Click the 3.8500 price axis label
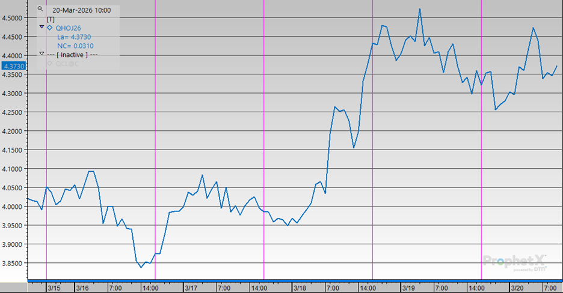This screenshot has width=563, height=293. (13, 263)
